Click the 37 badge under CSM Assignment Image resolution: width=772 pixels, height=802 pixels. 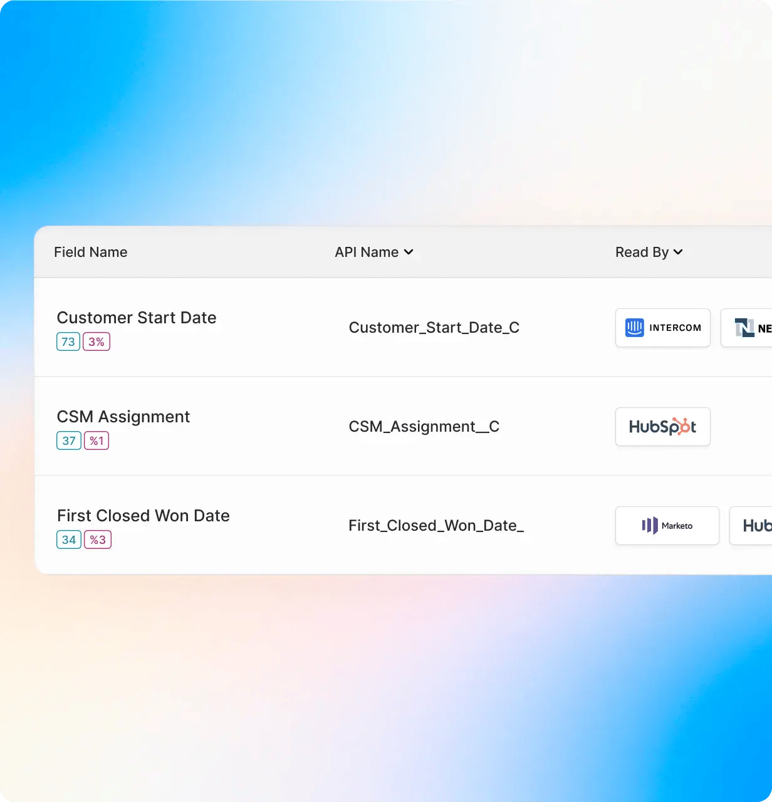[69, 440]
